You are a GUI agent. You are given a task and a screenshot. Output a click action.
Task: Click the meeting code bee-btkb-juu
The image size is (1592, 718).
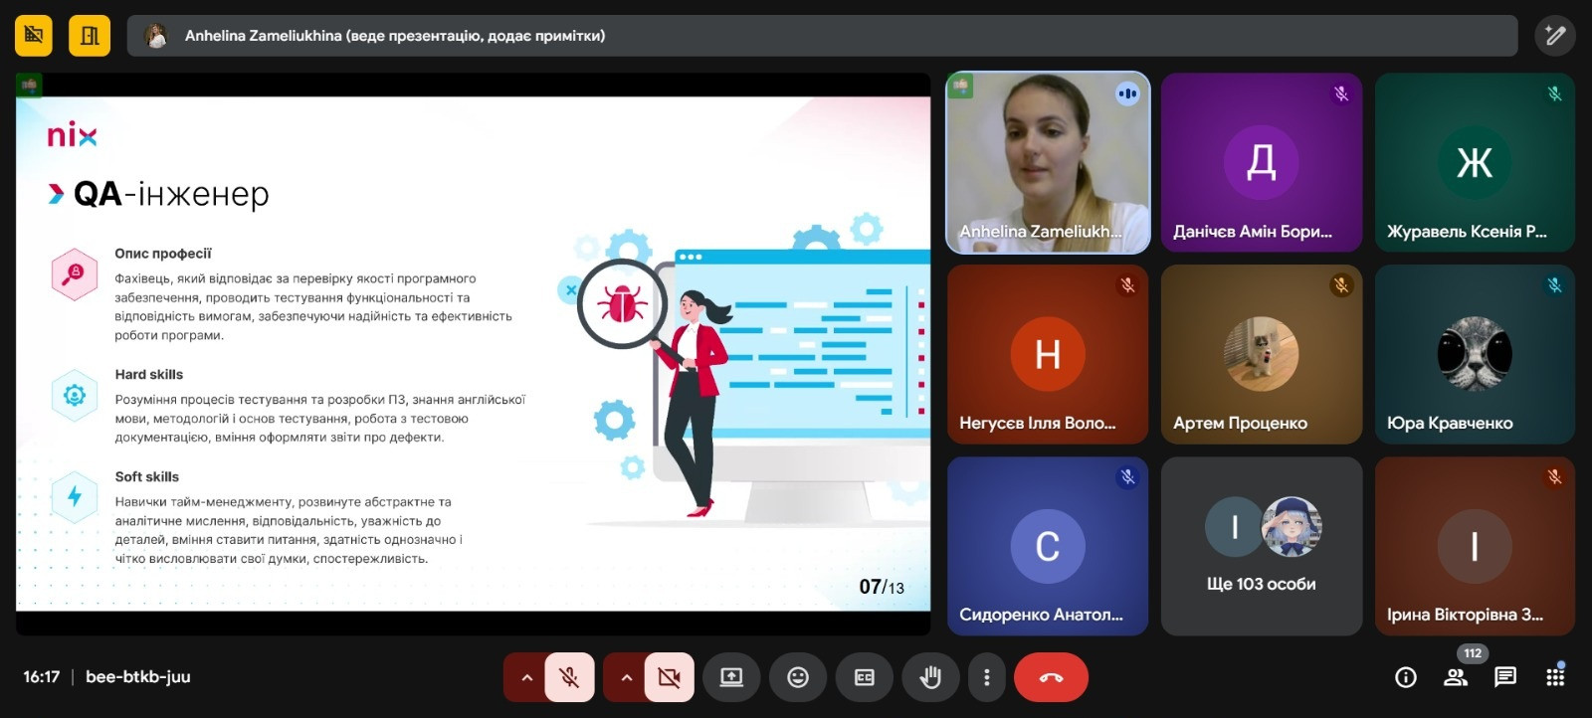(138, 677)
